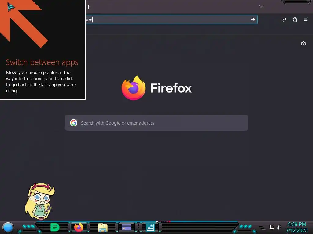The image size is (313, 234).
Task: Click the network icon in system tray
Action: pyautogui.click(x=271, y=227)
